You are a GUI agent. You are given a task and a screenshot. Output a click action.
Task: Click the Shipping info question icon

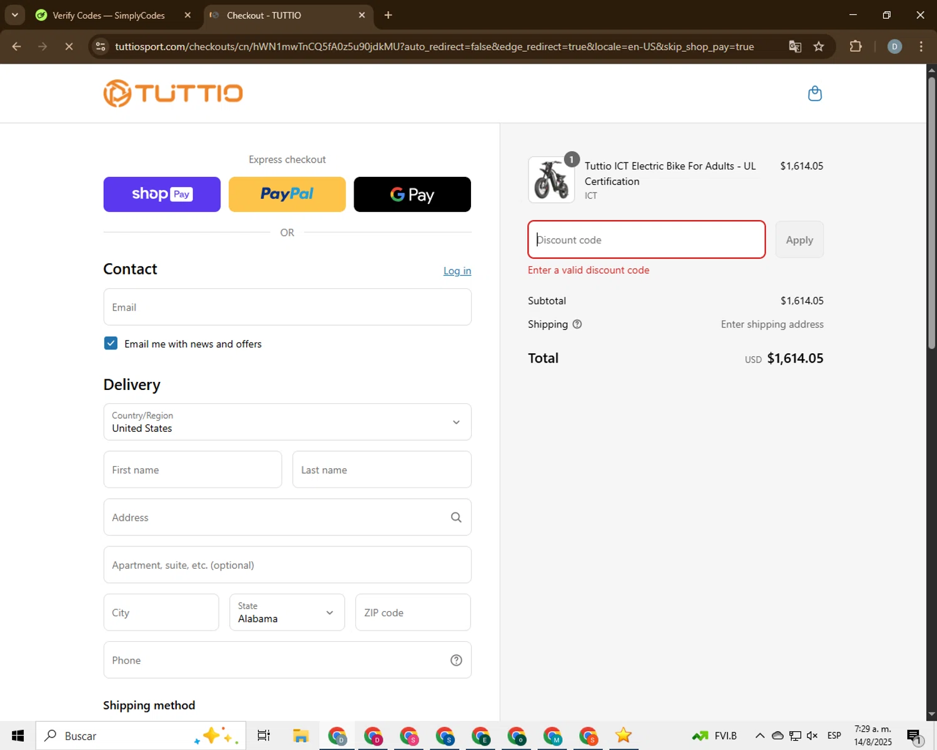pyautogui.click(x=577, y=324)
